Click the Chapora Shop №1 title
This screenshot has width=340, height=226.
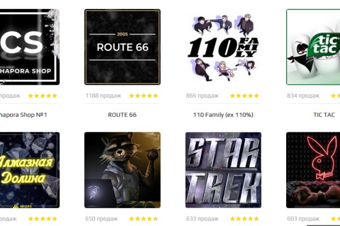(23, 115)
